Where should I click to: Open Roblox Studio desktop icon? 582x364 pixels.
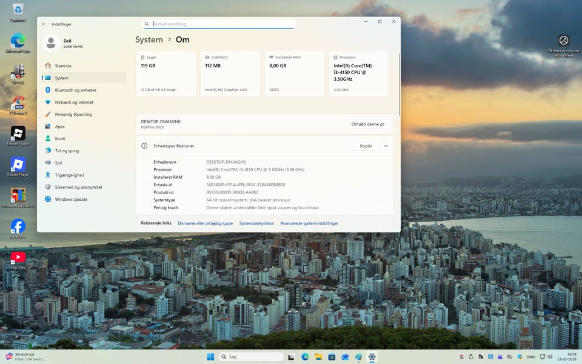pyautogui.click(x=18, y=133)
